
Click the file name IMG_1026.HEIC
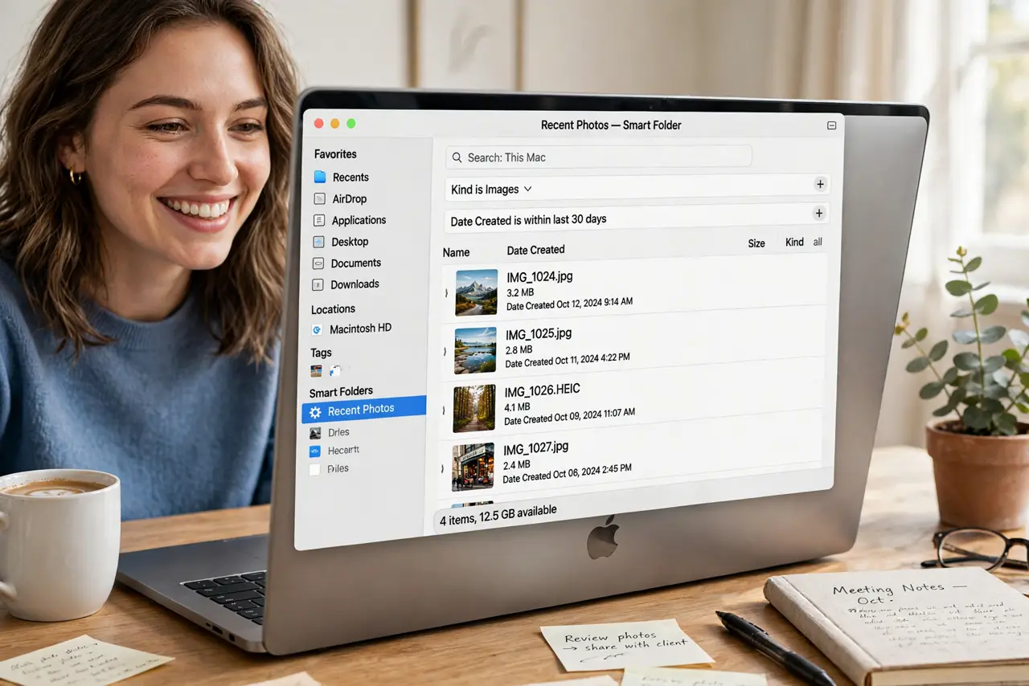pos(542,390)
